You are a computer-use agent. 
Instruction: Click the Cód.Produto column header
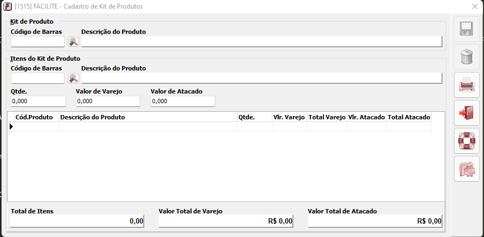[x=36, y=117]
